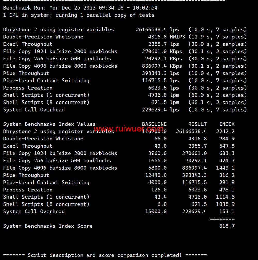This screenshot has width=258, height=260.
Task: Click Dhrystone index value 2242.2
Action: tap(225, 131)
